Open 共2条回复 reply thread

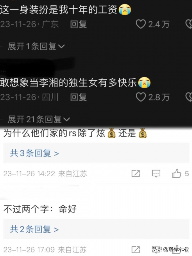(x=34, y=229)
